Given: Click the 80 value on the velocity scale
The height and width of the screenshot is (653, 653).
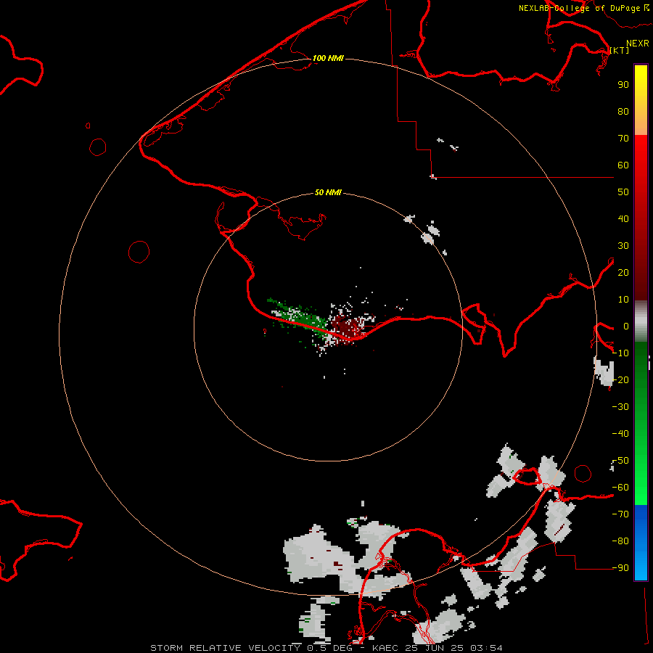Looking at the screenshot, I should tap(623, 111).
